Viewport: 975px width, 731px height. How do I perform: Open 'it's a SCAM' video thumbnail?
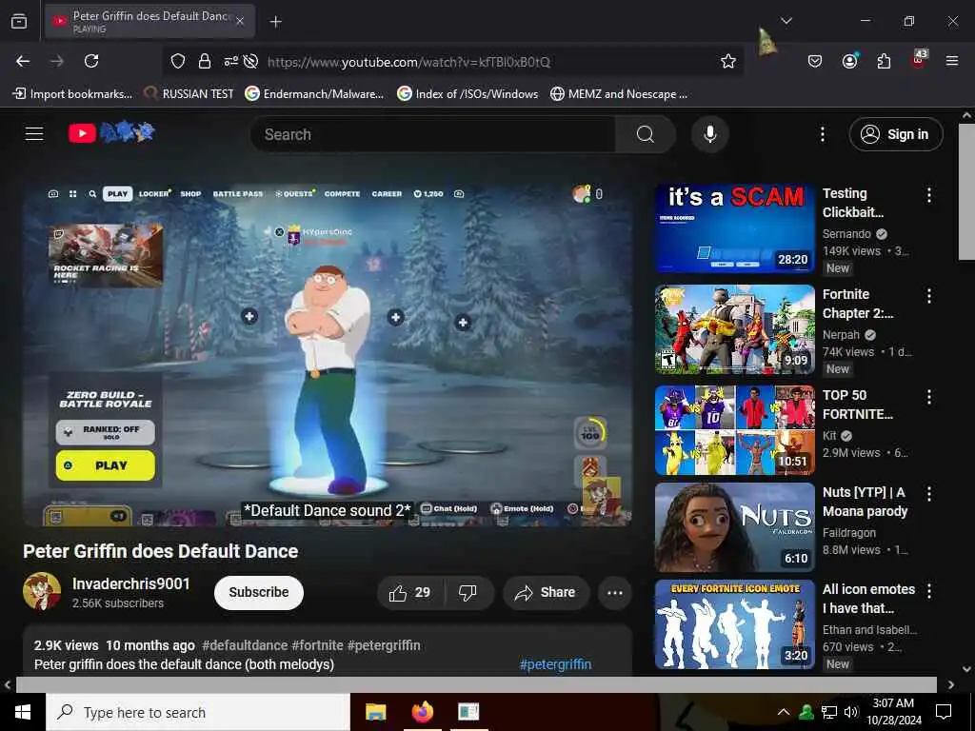pos(735,228)
